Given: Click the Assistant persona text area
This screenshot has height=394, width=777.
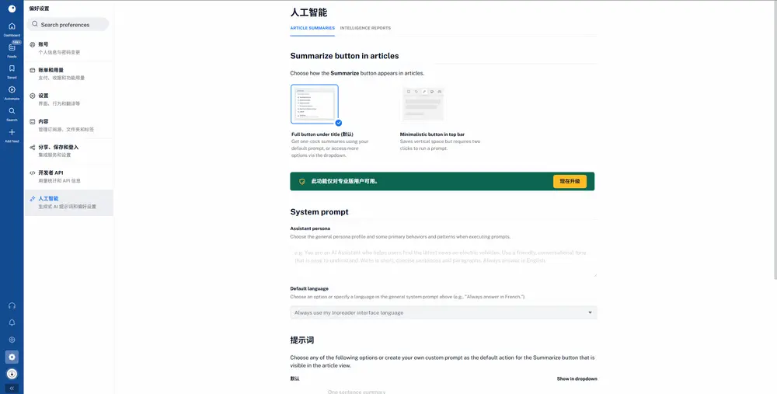Looking at the screenshot, I should click(x=444, y=260).
